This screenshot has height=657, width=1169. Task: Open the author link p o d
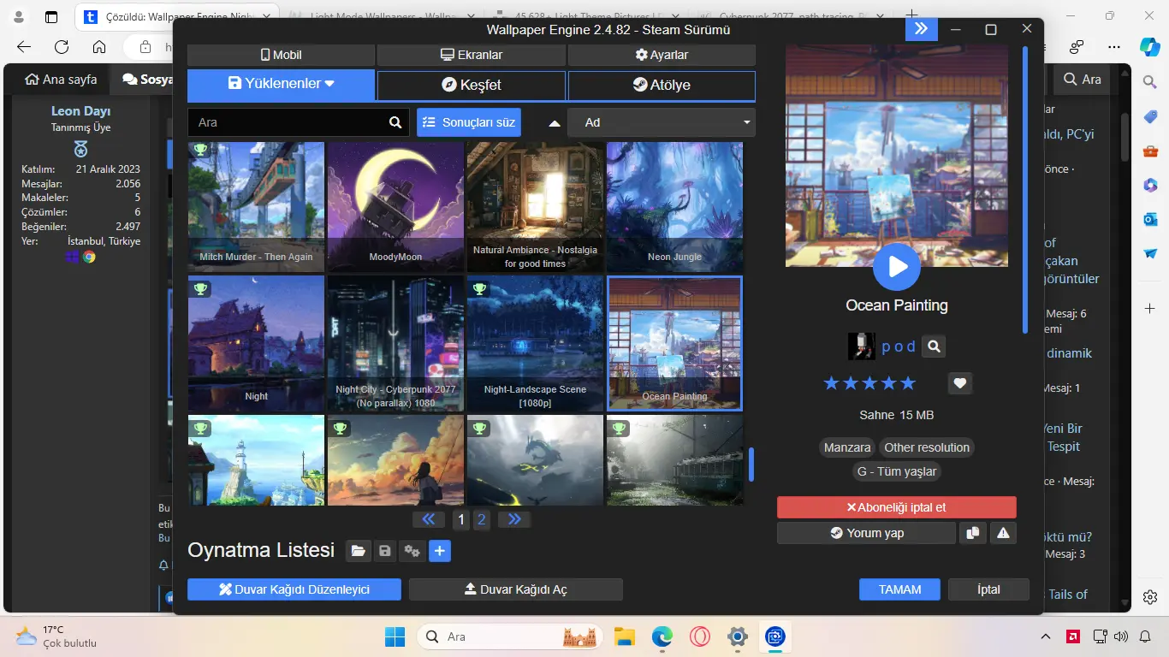899,346
